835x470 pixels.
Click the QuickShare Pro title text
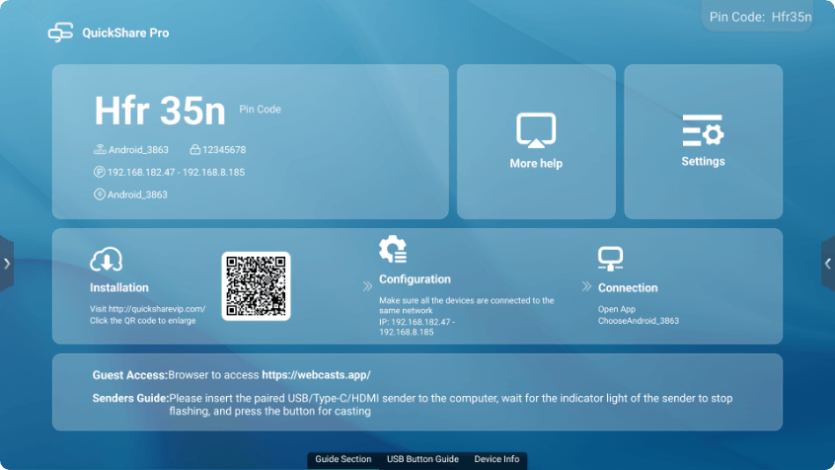[x=125, y=33]
